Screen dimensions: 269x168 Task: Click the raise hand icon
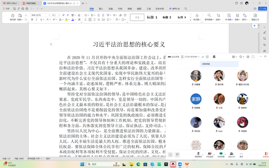pos(177,155)
